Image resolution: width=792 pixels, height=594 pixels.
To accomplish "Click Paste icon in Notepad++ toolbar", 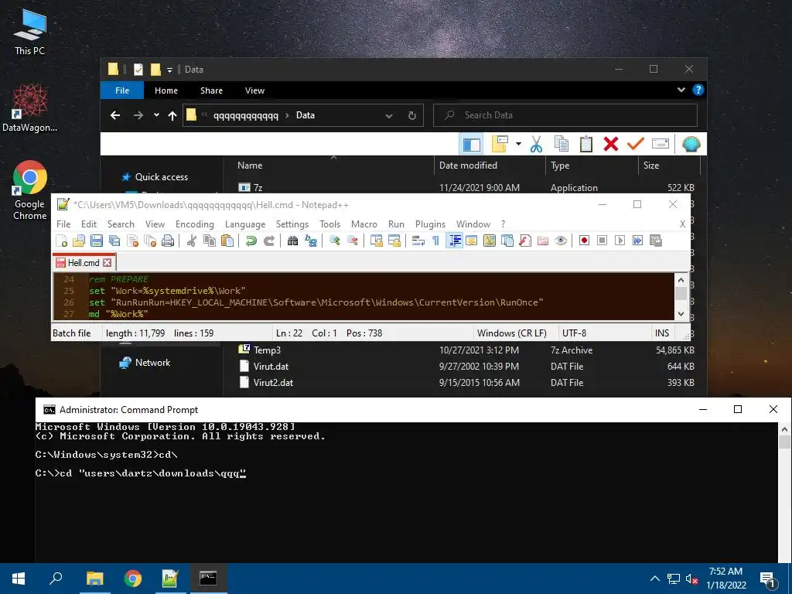I will (x=227, y=241).
